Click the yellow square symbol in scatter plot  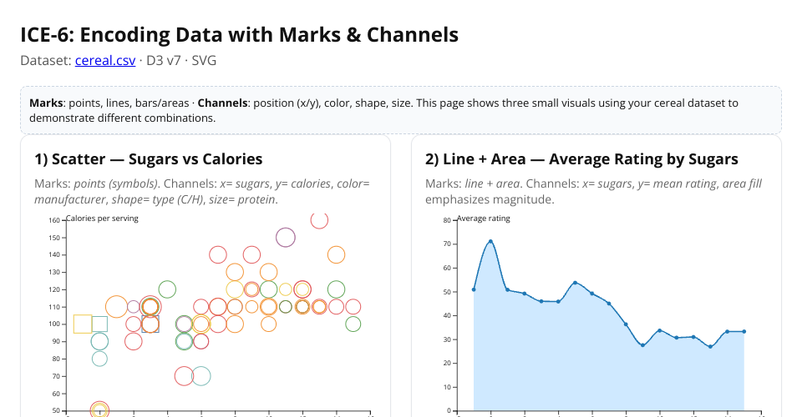pos(83,324)
